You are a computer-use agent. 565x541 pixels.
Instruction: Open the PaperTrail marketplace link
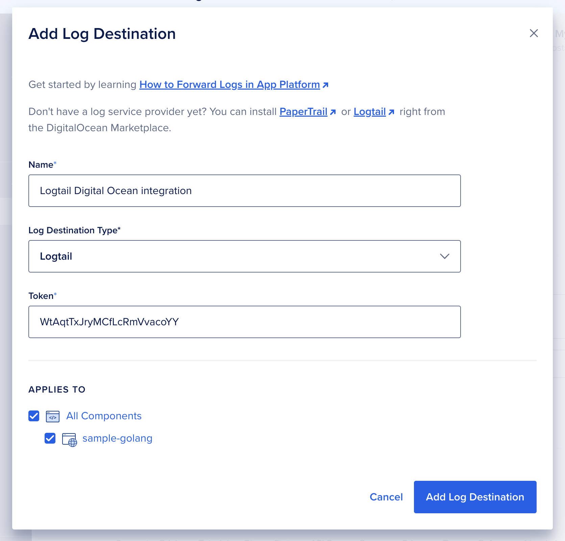(303, 112)
